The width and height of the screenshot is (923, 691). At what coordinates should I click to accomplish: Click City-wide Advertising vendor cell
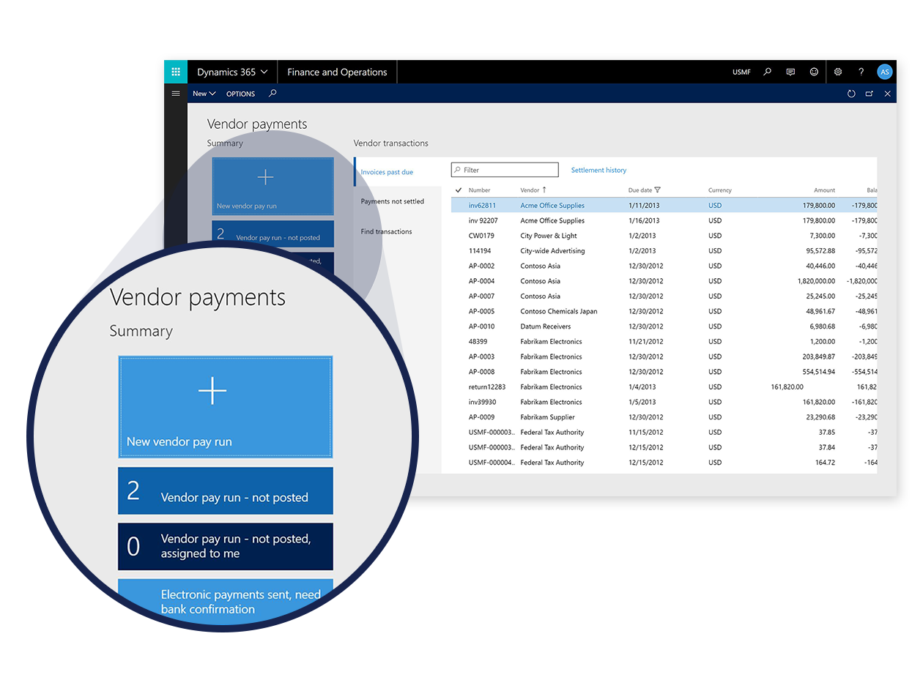point(552,251)
